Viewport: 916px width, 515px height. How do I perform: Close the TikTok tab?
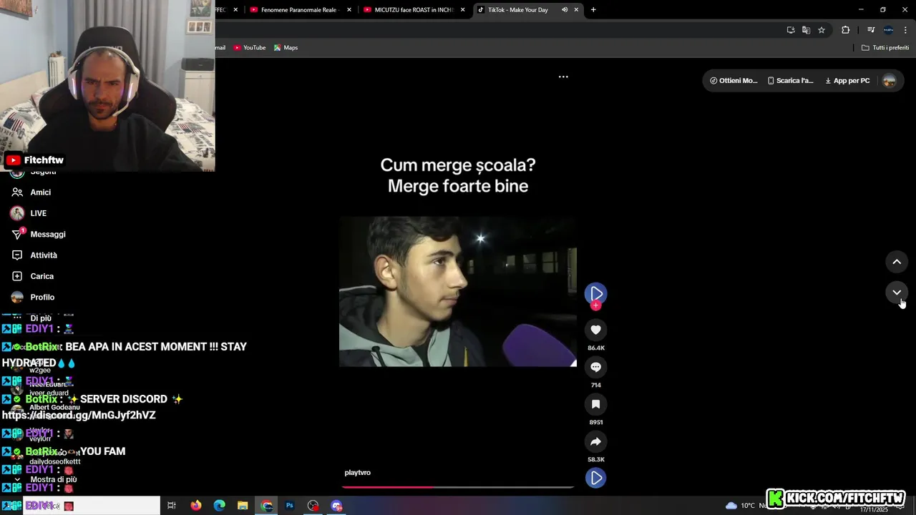576,10
